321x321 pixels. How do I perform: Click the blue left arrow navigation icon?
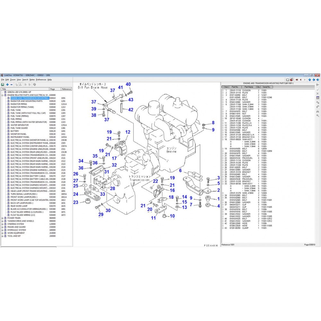click(x=314, y=80)
